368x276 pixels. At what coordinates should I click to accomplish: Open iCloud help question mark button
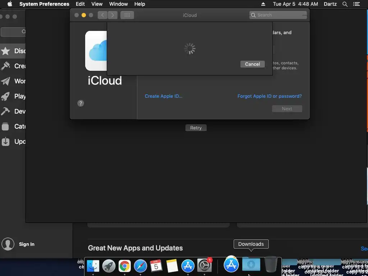80,103
